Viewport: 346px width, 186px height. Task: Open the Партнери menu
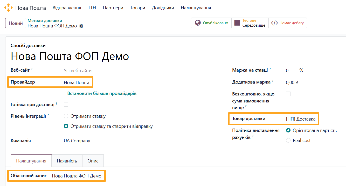coord(113,8)
